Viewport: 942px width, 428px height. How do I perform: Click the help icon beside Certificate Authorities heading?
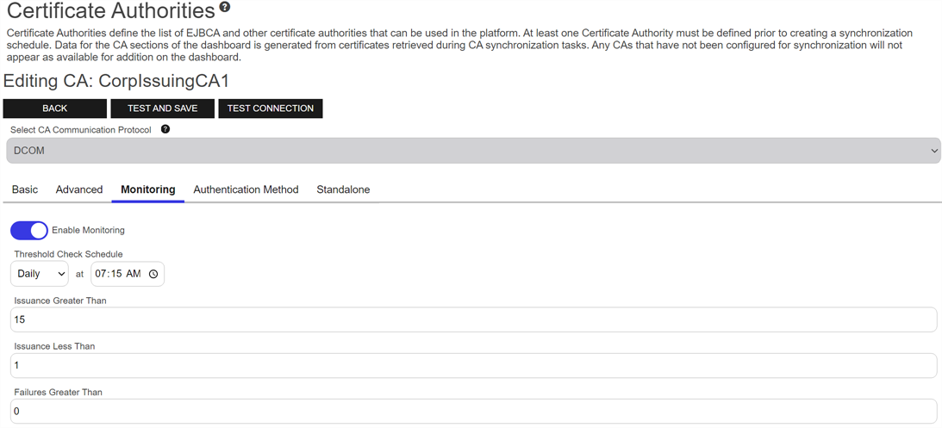click(x=225, y=8)
